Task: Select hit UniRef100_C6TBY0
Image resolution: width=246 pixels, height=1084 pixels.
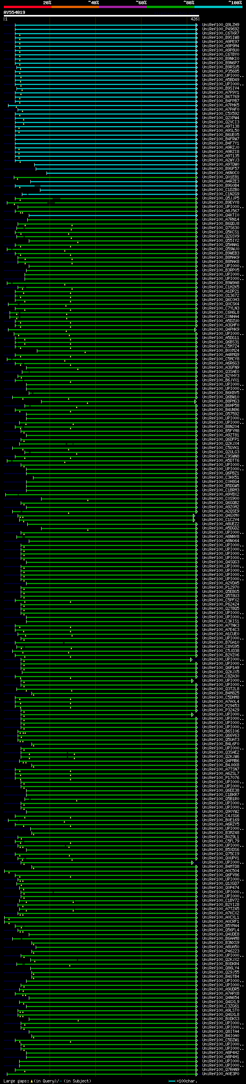Action: point(221,54)
